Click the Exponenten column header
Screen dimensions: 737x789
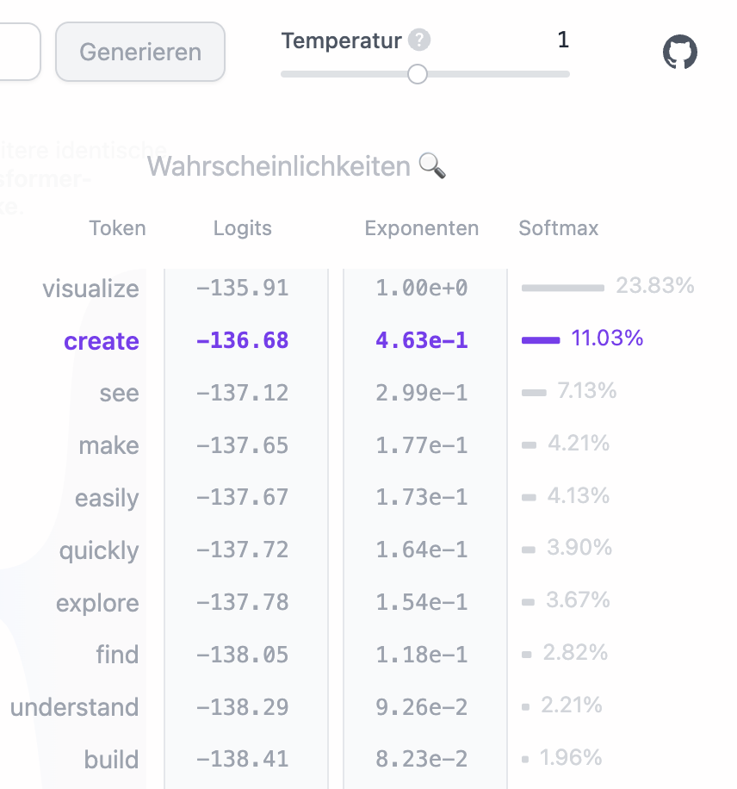[x=421, y=228]
